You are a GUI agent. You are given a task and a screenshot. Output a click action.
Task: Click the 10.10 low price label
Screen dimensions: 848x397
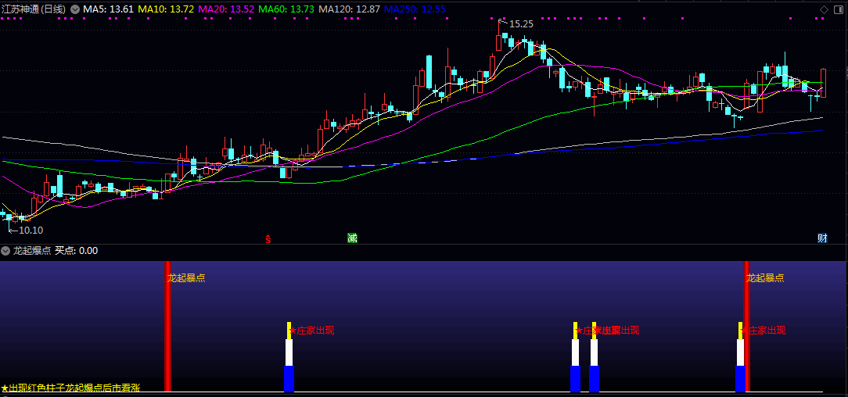(x=31, y=230)
